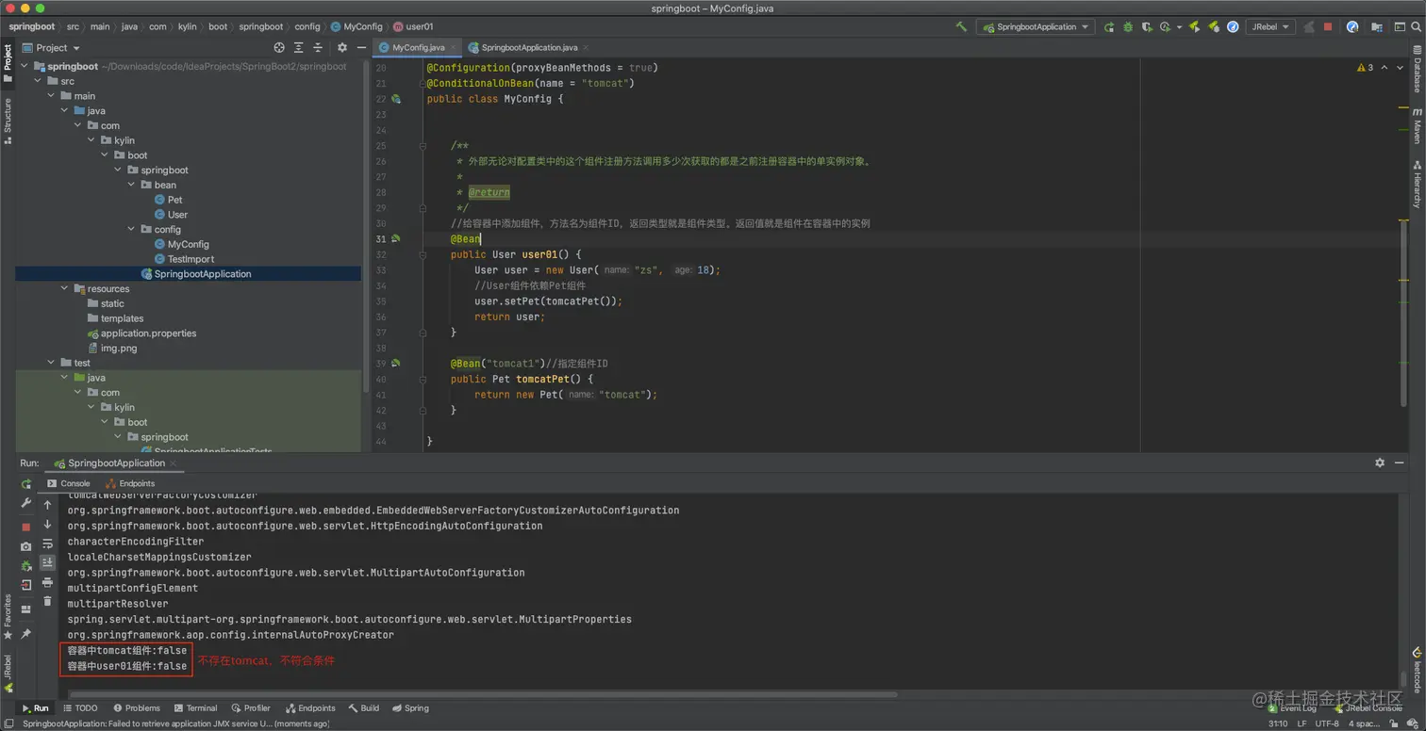
Task: Open Project panel settings gear
Action: (342, 47)
